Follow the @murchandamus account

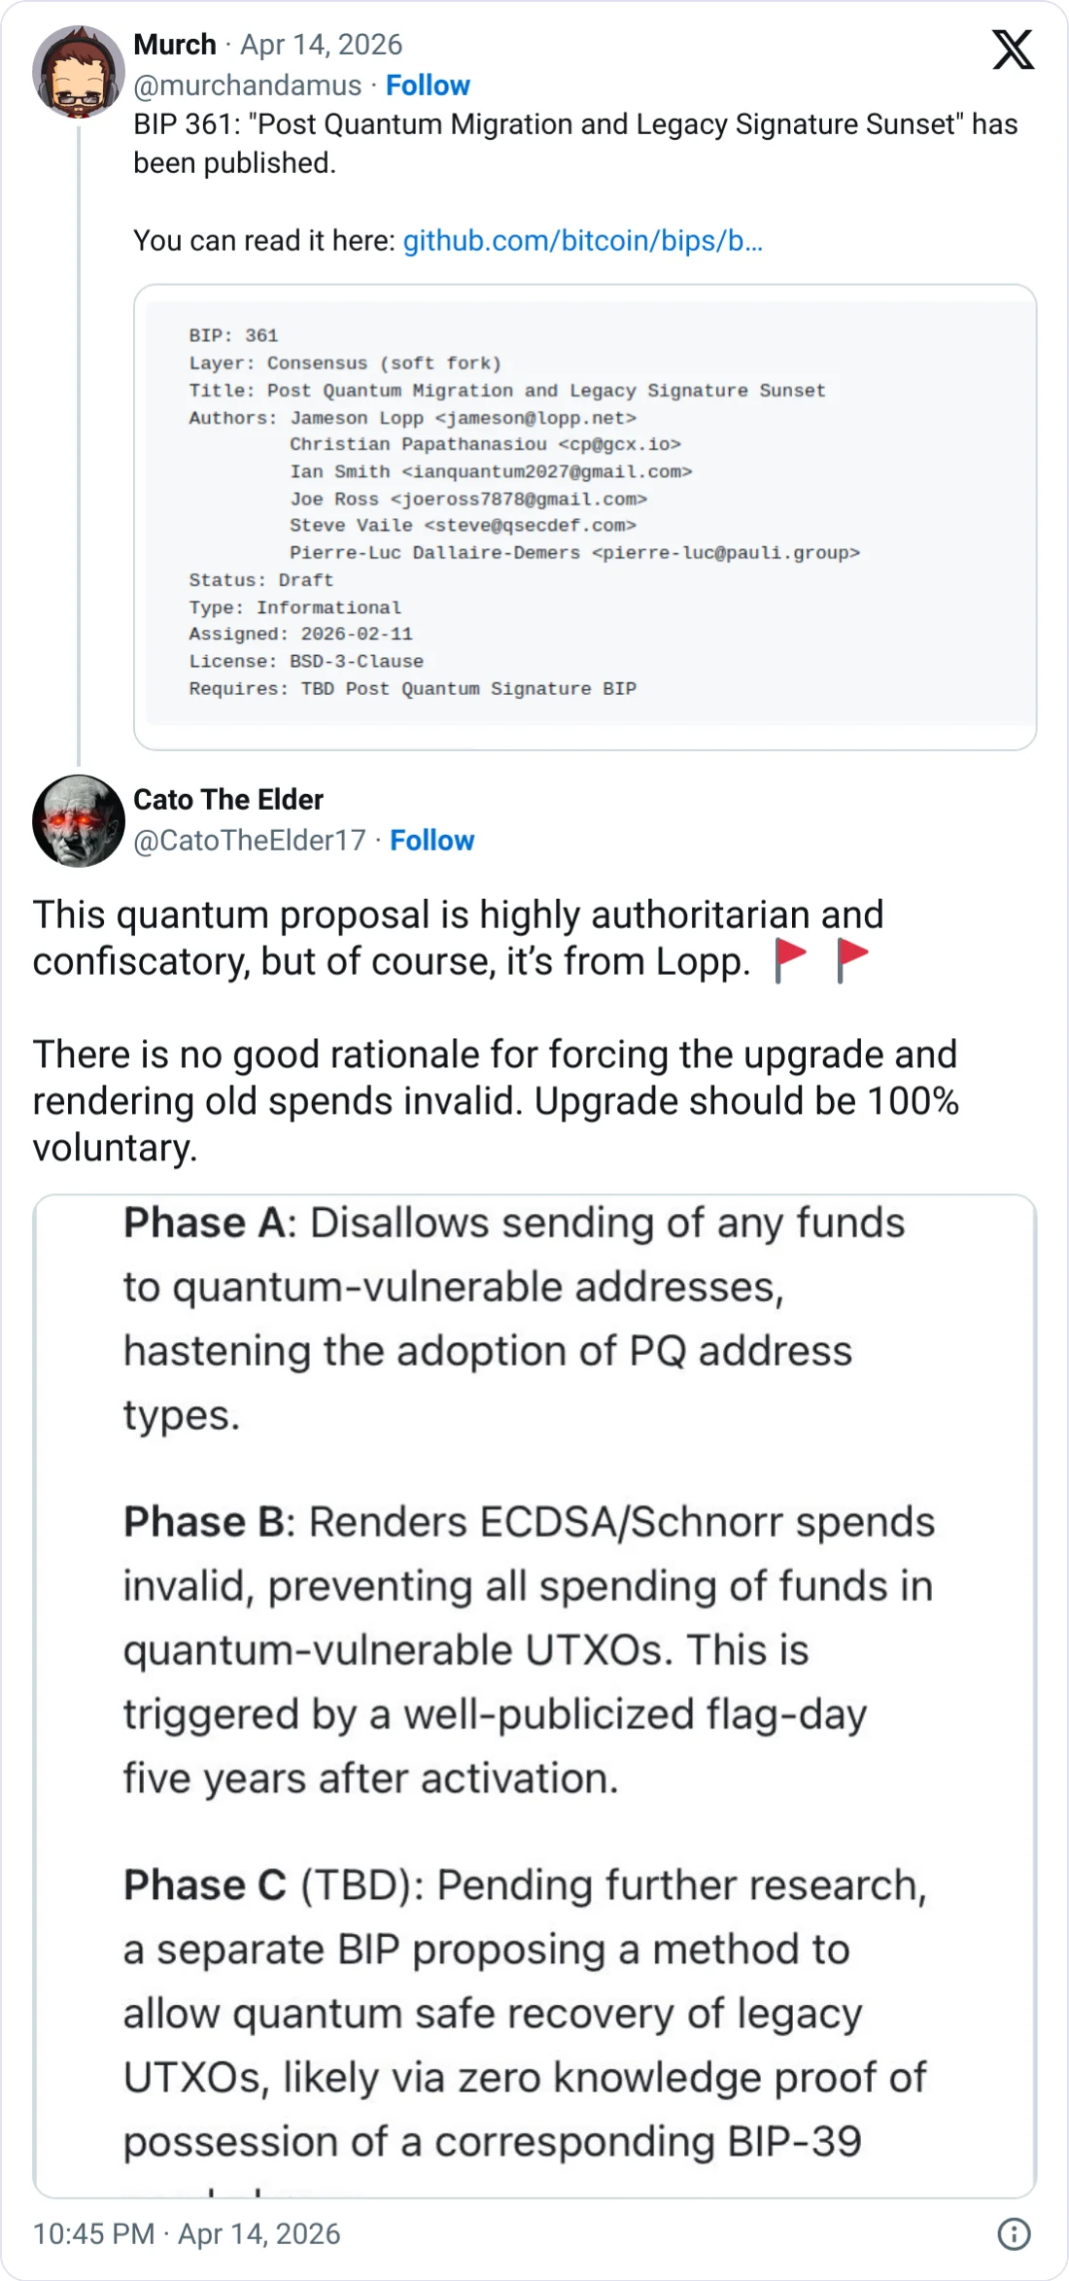428,86
